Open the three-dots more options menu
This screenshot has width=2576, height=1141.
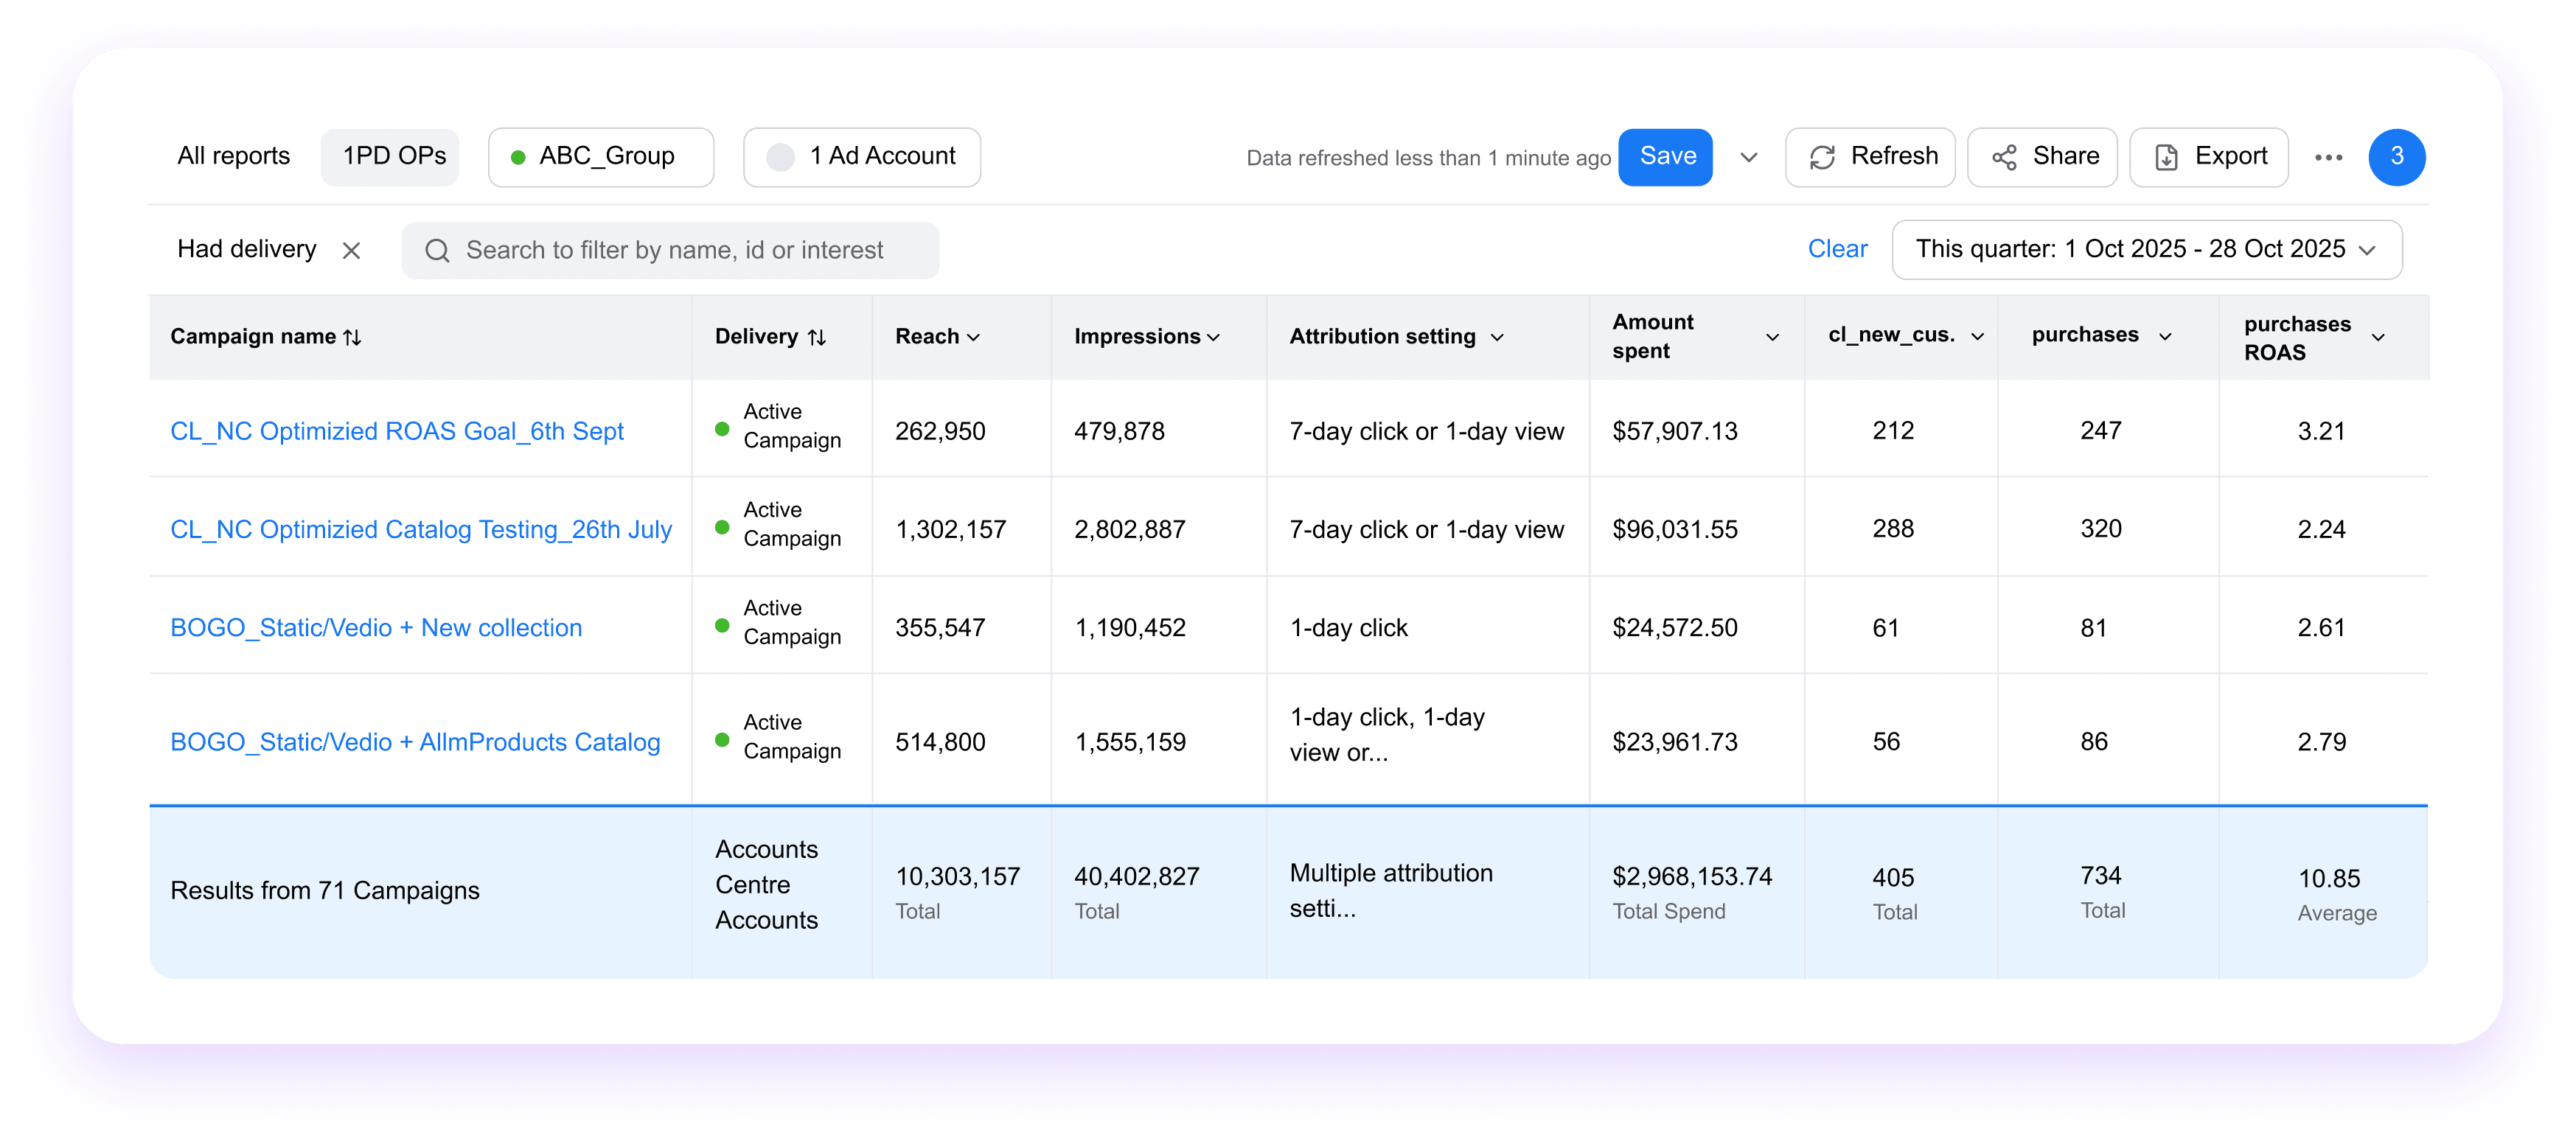tap(2328, 157)
